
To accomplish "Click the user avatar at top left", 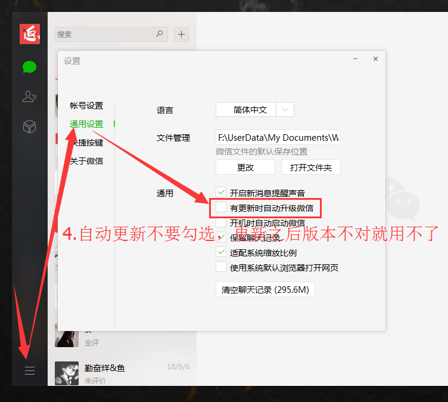I will pos(29,34).
